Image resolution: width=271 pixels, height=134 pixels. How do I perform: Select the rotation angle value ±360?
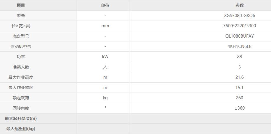(239, 108)
